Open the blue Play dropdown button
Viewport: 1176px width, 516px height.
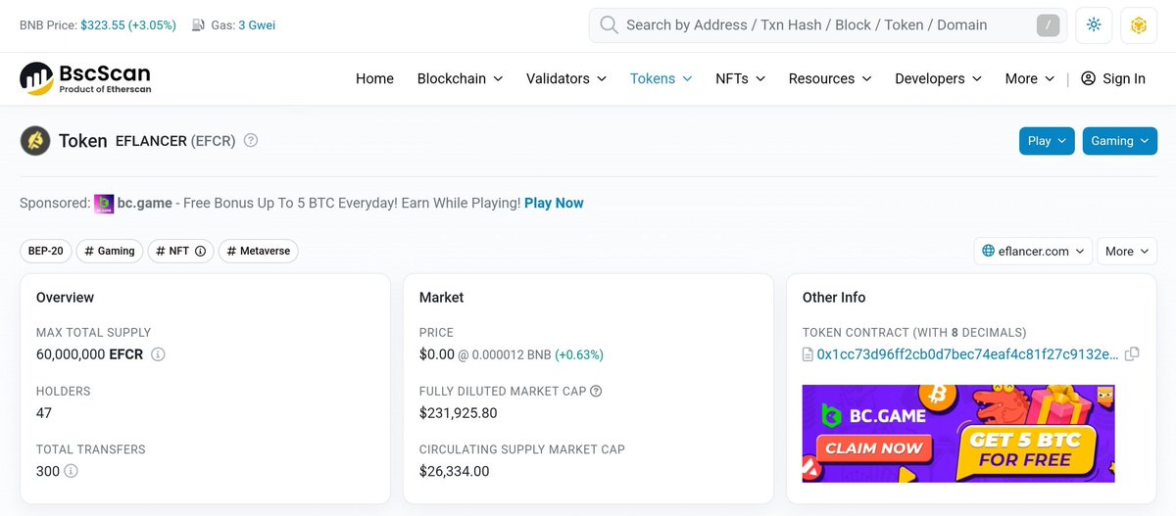(x=1047, y=141)
